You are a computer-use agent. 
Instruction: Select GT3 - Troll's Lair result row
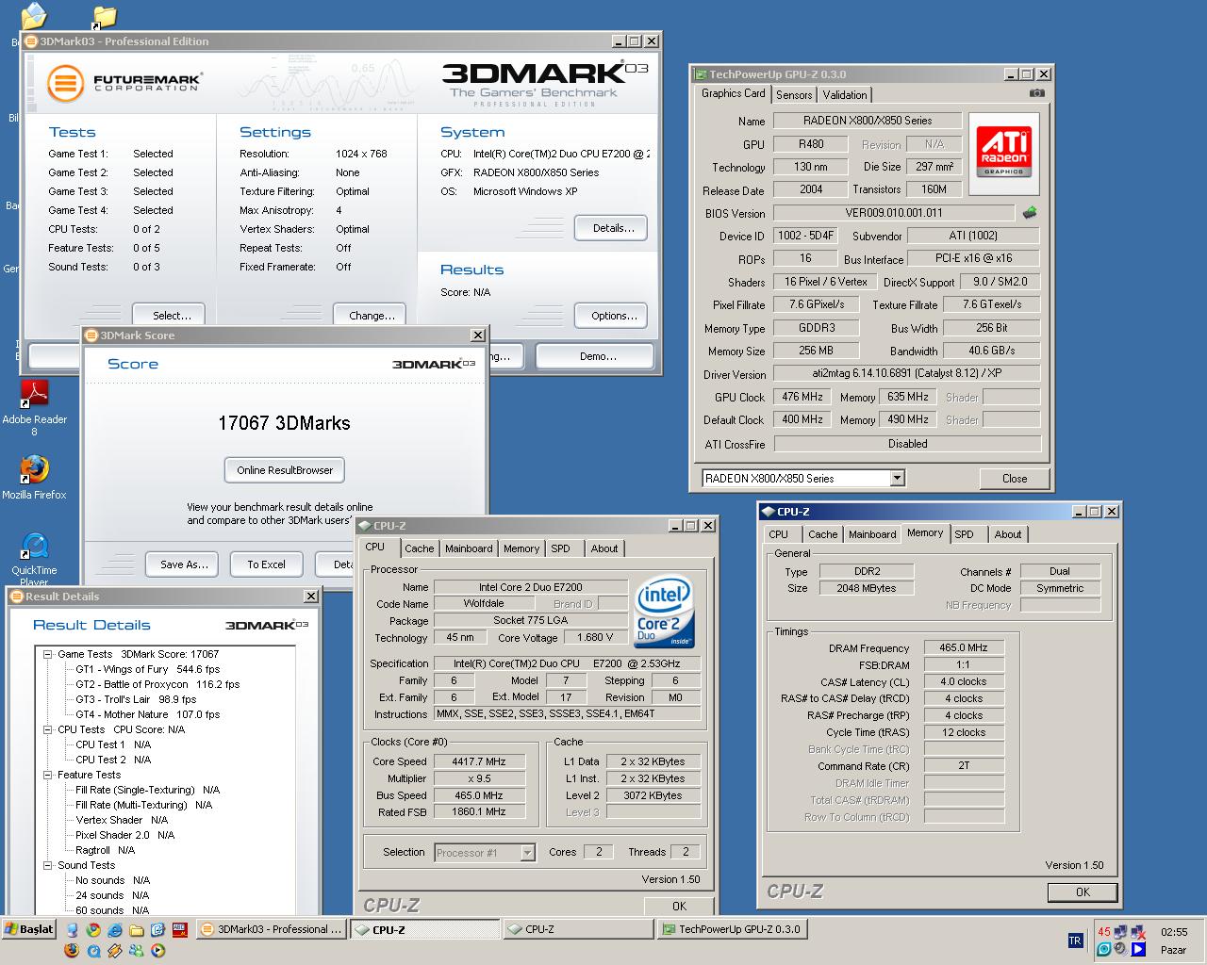136,699
